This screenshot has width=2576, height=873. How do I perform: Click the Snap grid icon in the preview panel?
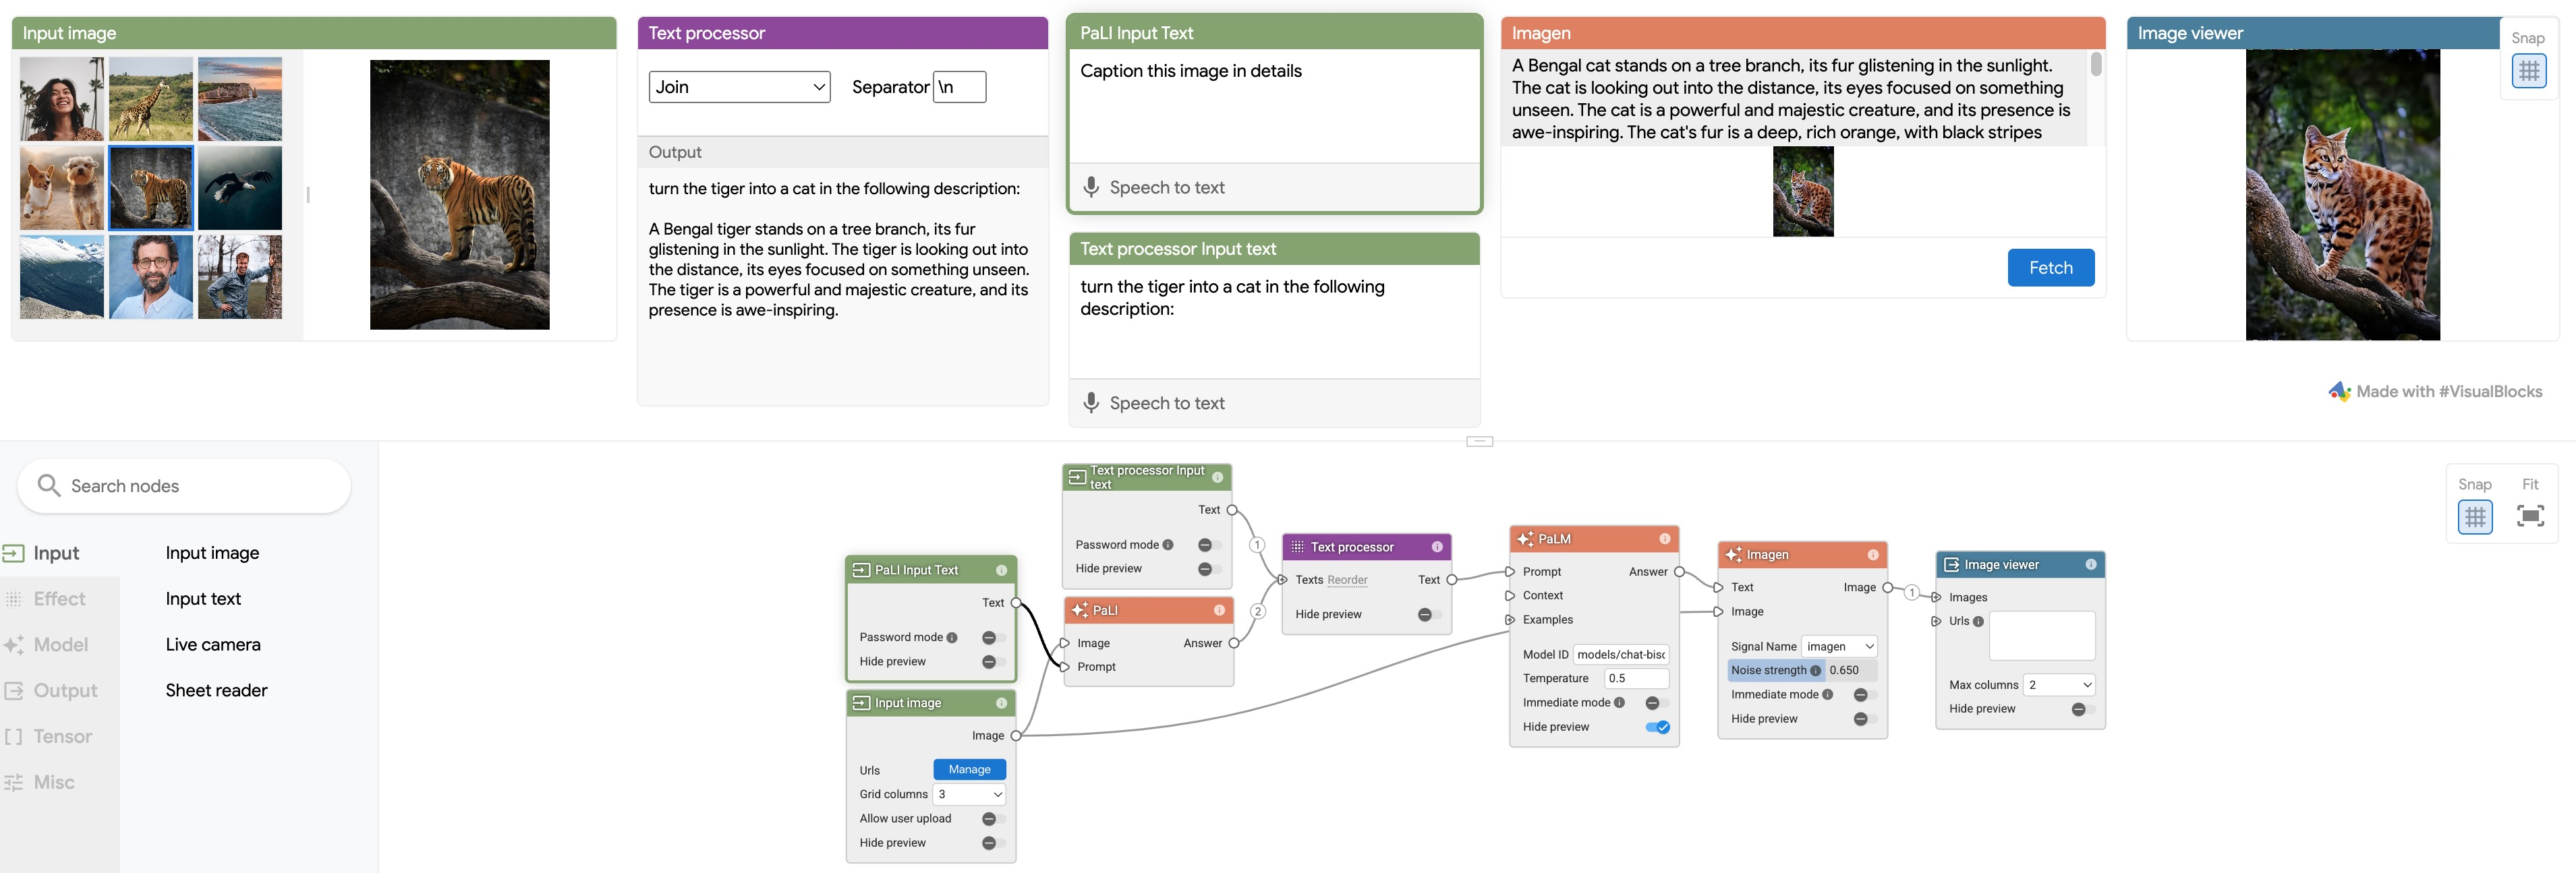2528,71
